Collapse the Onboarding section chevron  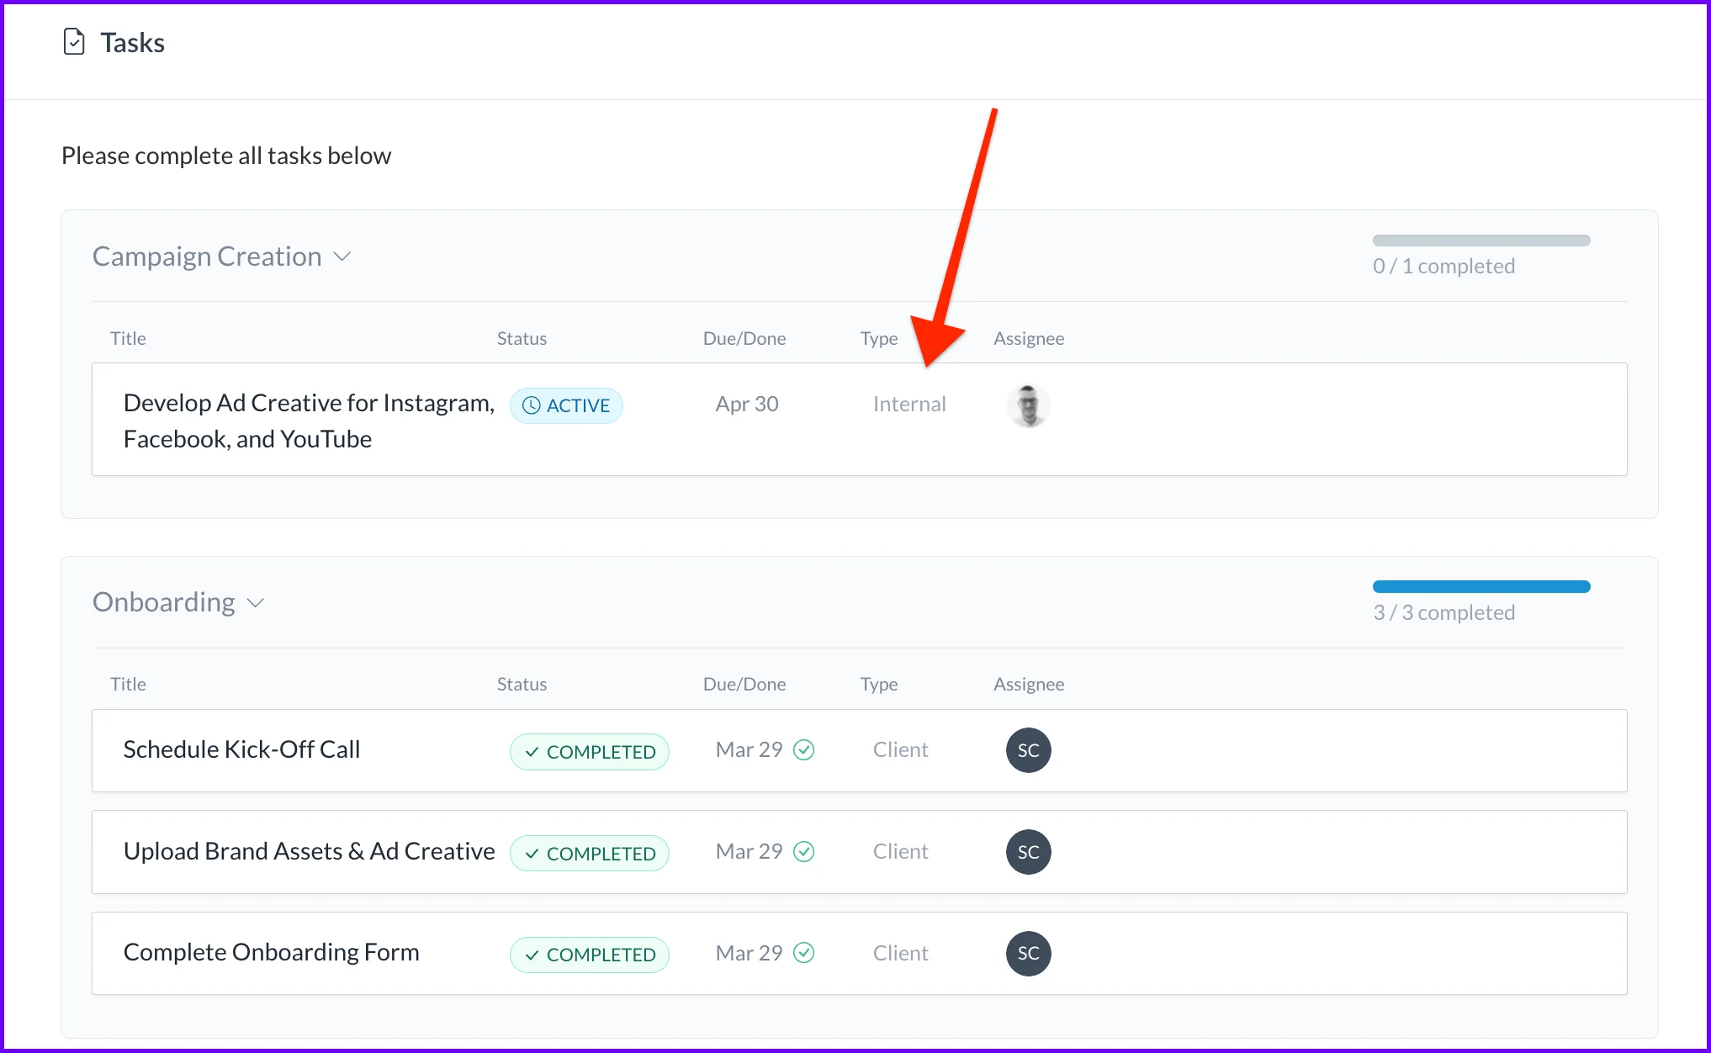pyautogui.click(x=256, y=603)
